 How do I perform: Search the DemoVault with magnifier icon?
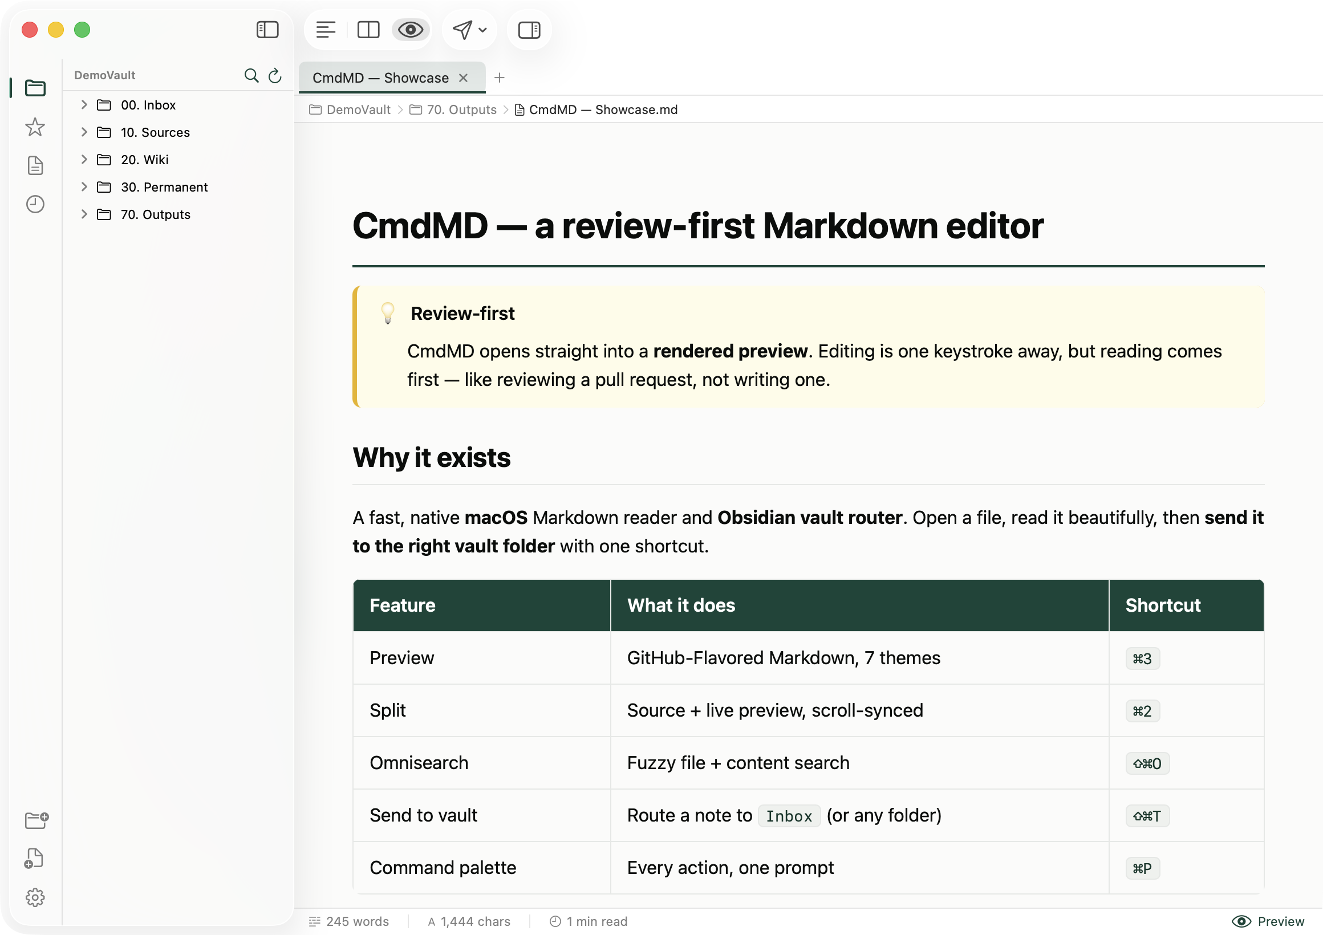(x=251, y=75)
